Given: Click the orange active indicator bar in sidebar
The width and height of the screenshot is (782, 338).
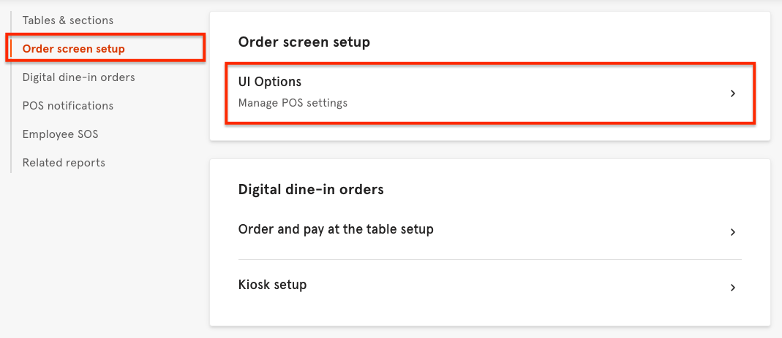Looking at the screenshot, I should (12, 49).
